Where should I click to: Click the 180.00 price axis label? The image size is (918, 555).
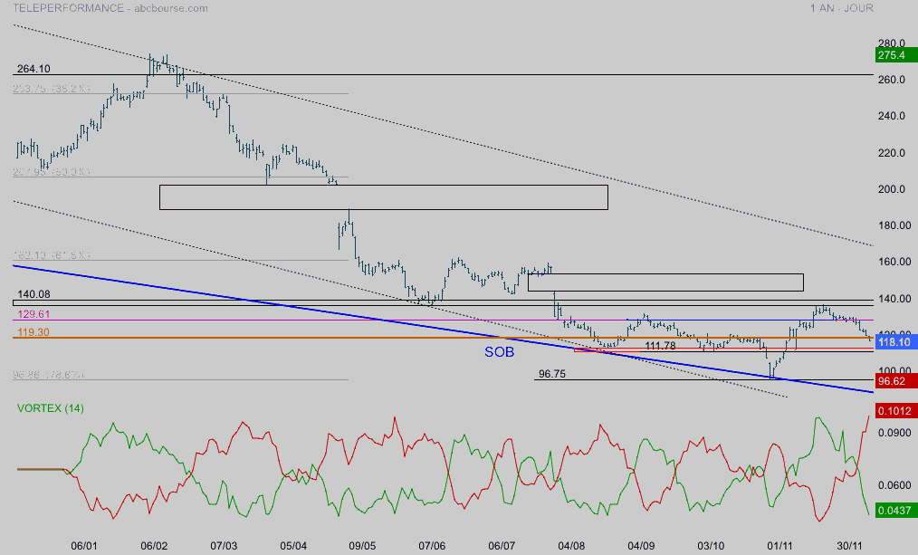tap(894, 225)
